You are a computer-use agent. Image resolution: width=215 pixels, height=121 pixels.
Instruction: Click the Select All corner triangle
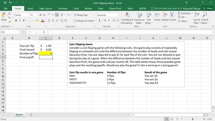4,38
